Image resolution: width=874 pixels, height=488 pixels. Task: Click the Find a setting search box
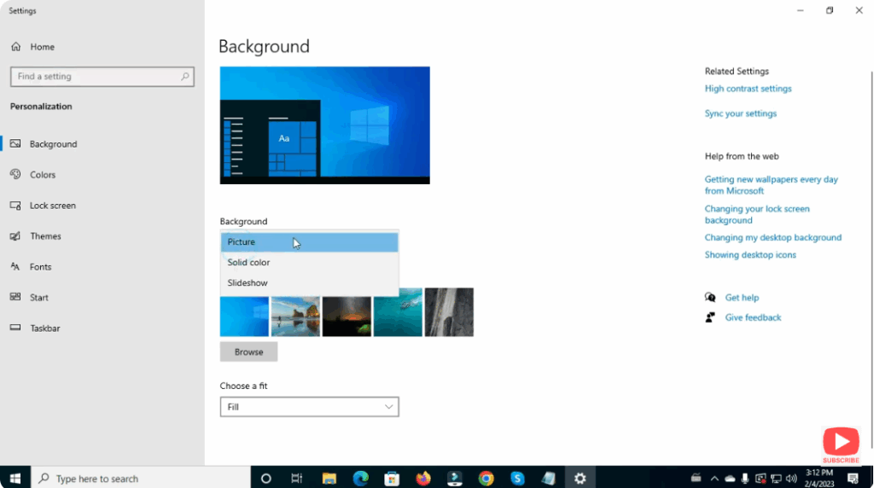tap(102, 76)
